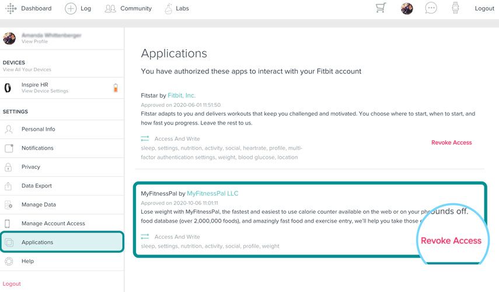Viewport: 499px width, 292px height.
Task: Select Personal Info in settings
Action: tap(38, 129)
